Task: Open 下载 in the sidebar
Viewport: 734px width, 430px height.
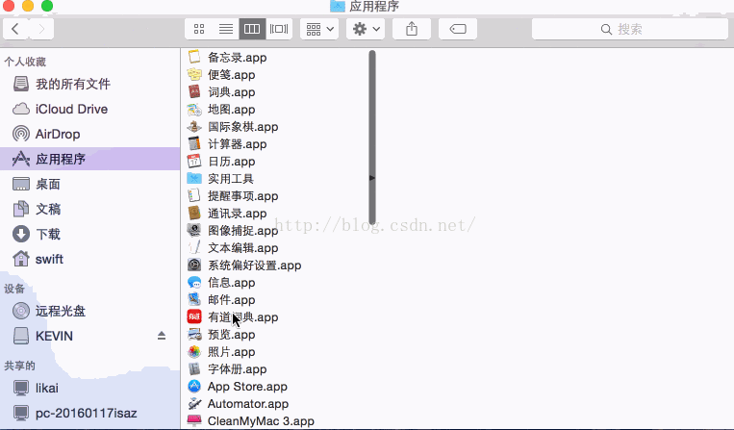Action: [89, 234]
